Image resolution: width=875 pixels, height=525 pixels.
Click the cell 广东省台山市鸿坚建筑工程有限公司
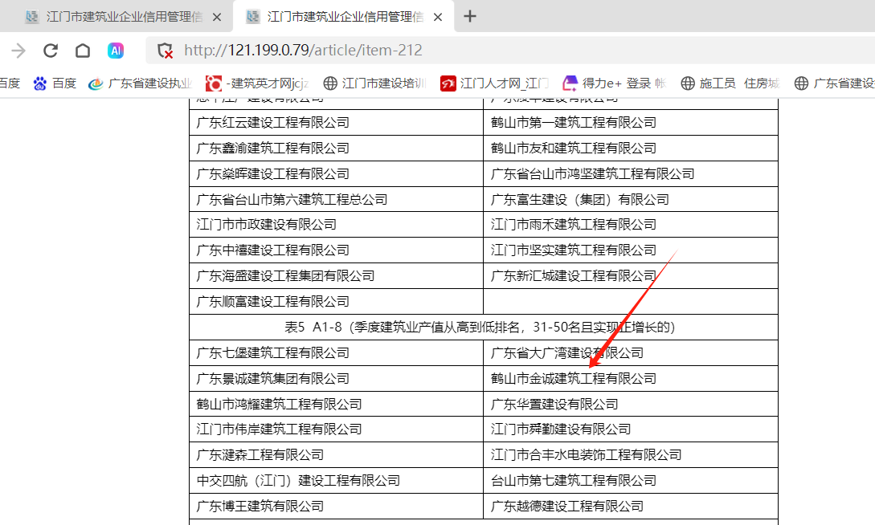631,174
